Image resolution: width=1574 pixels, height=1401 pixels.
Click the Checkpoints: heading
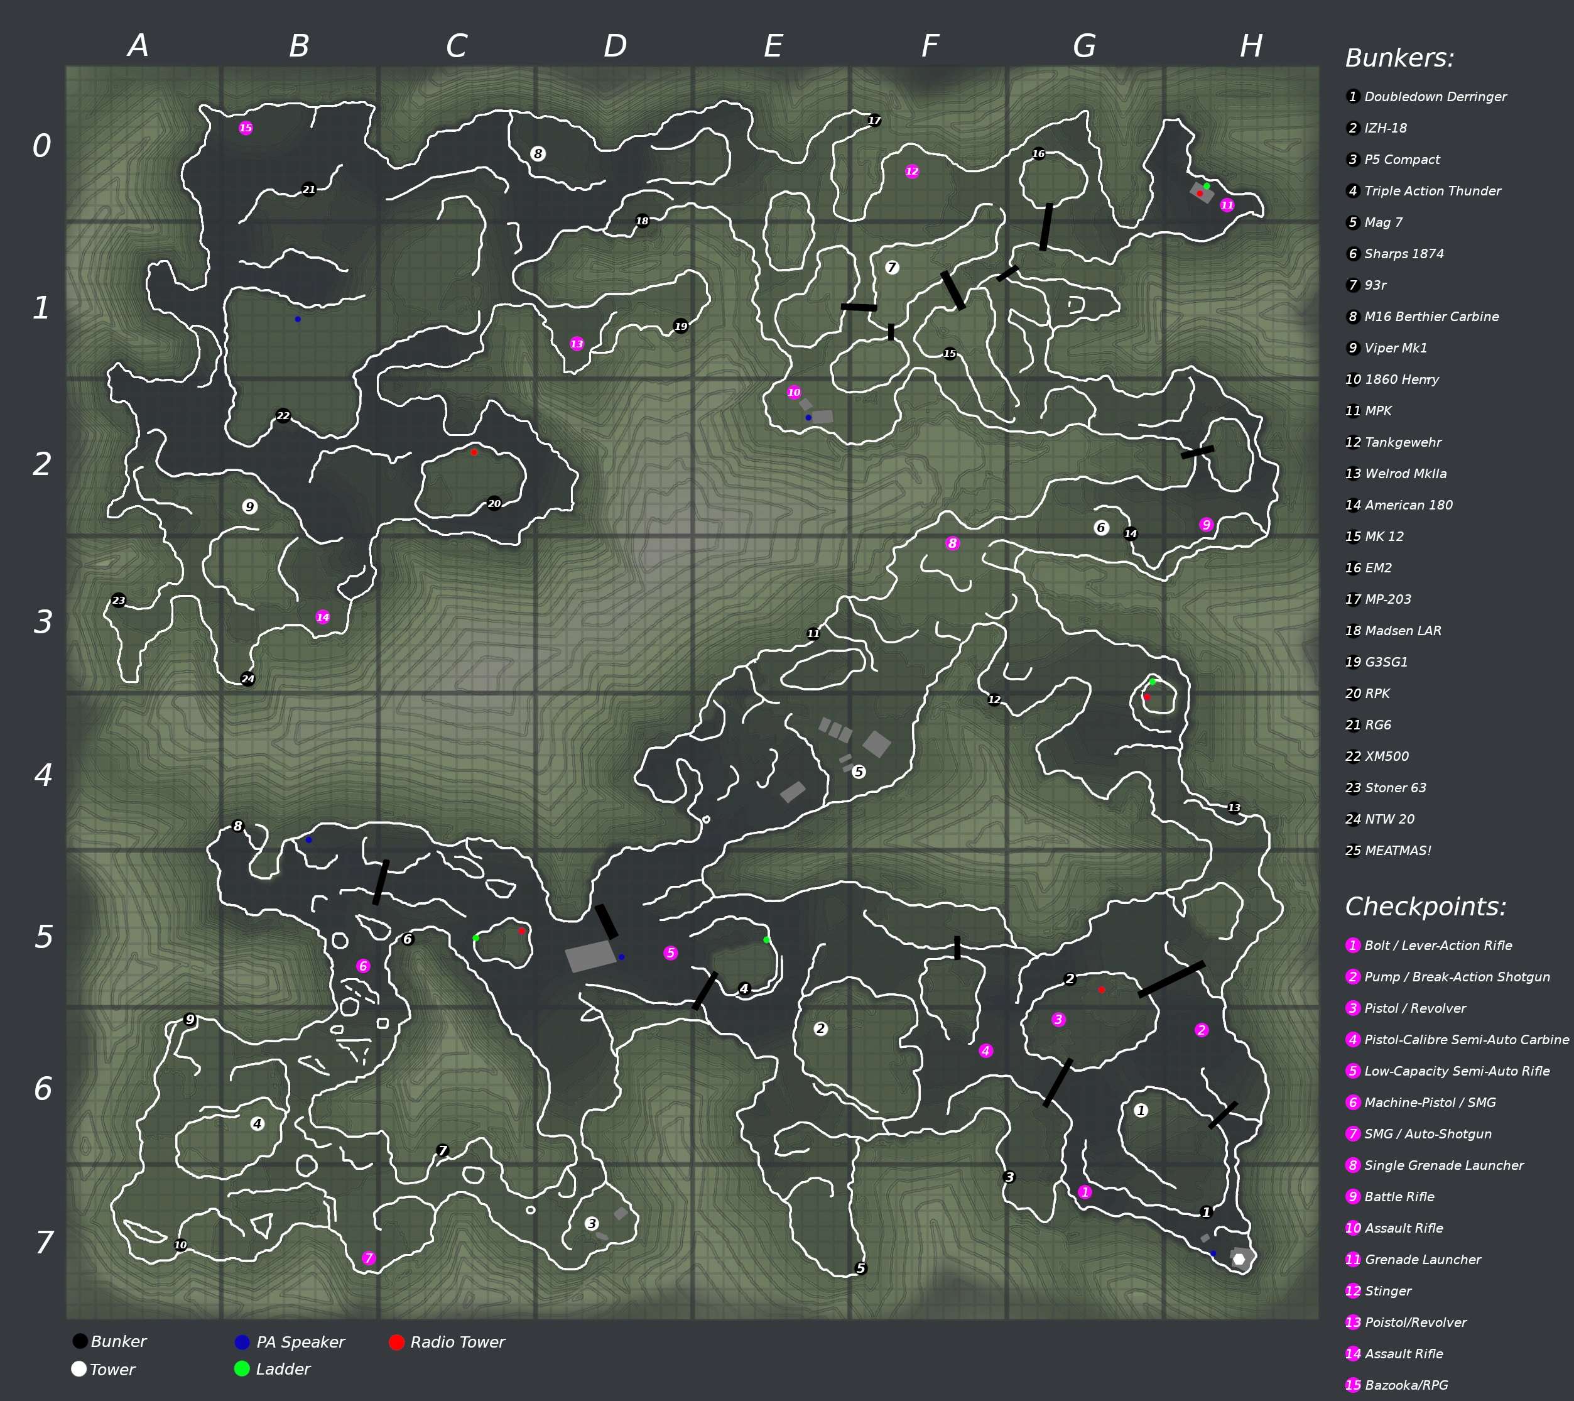point(1425,907)
